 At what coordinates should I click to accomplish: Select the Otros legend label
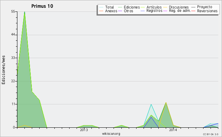click(128, 11)
